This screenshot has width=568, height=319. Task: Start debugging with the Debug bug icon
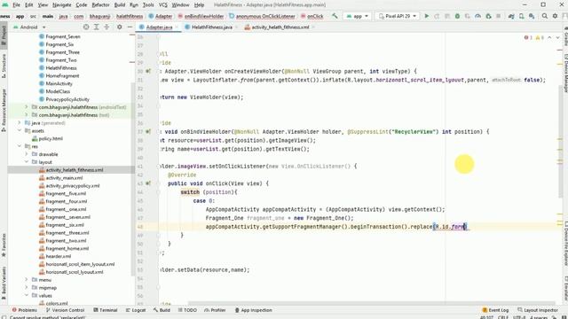tap(457, 16)
